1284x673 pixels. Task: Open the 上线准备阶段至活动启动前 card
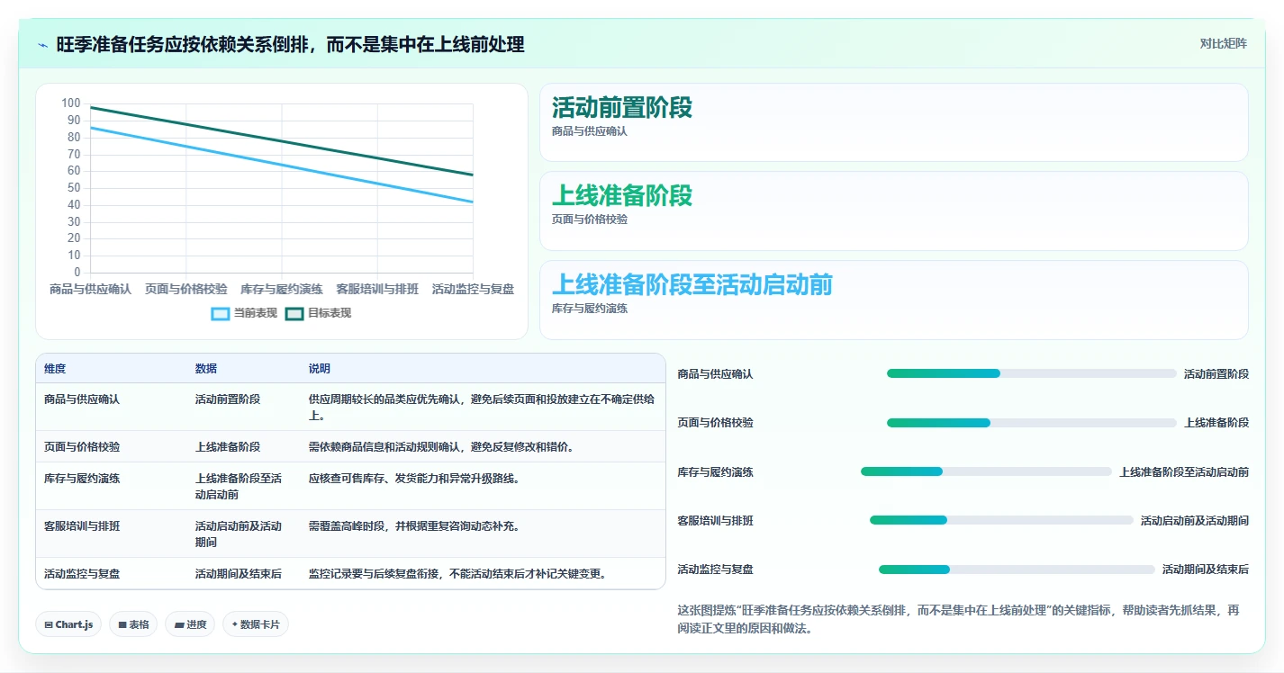(x=893, y=300)
